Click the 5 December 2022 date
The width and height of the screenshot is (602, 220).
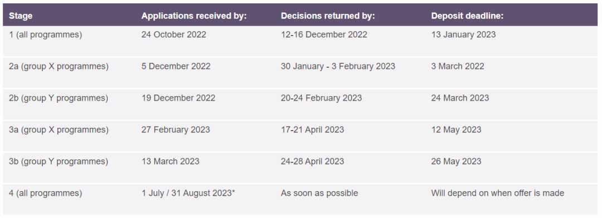pyautogui.click(x=176, y=67)
